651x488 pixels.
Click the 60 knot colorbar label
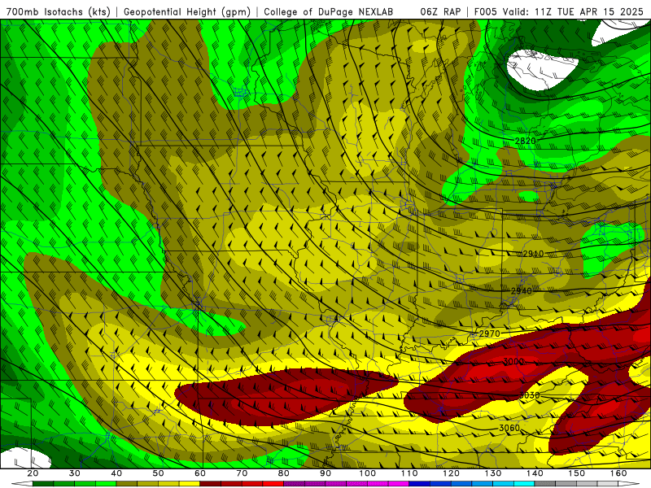pyautogui.click(x=200, y=473)
